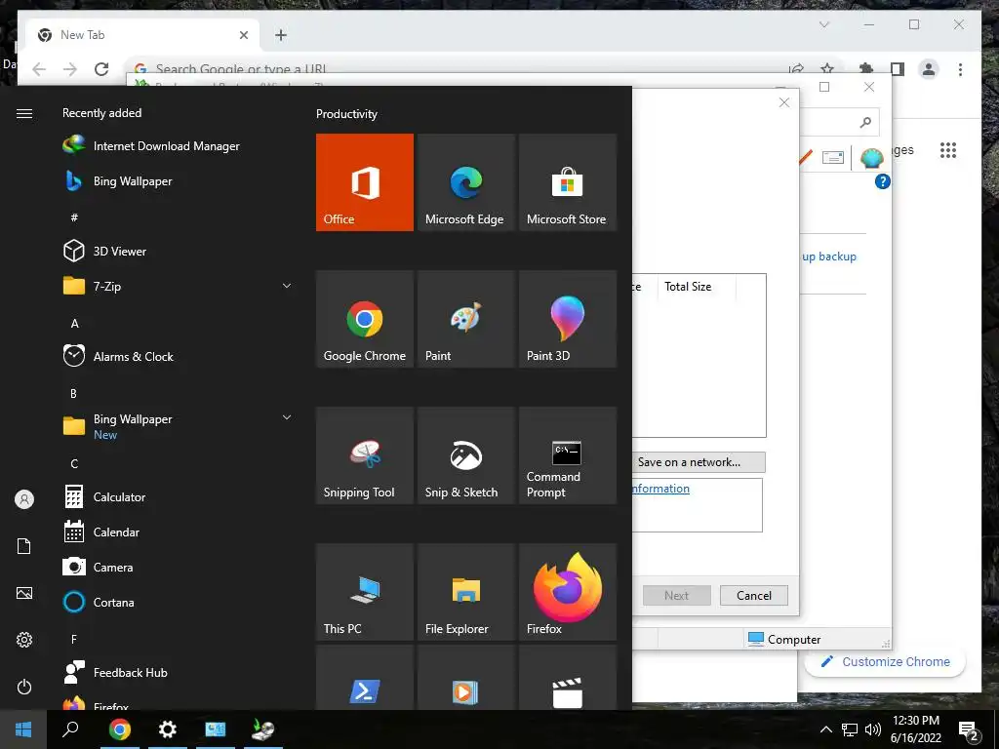Jump to letter A section header
Viewport: 999px width, 749px height.
(74, 324)
